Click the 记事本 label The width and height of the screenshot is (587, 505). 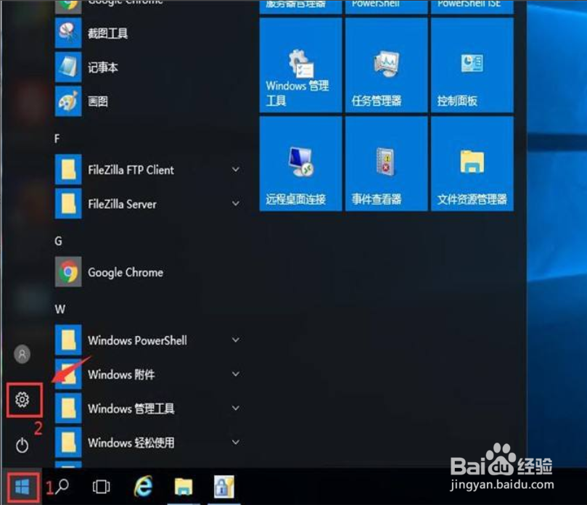click(103, 67)
